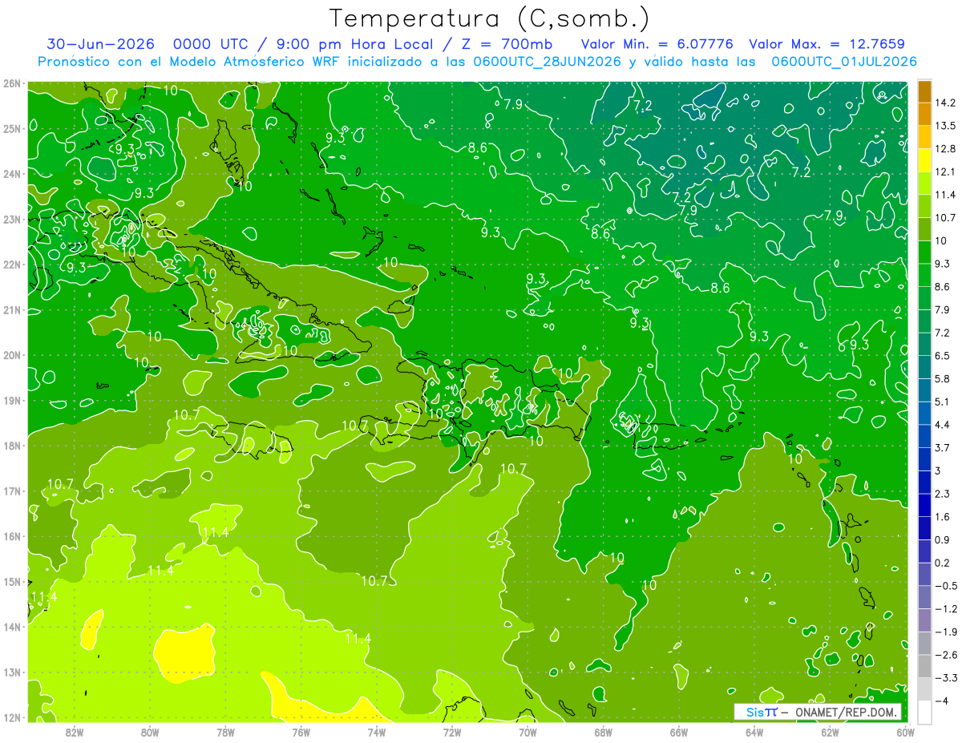Image resolution: width=962 pixels, height=743 pixels.
Task: Click the '66W' longitude axis label
Action: click(679, 732)
